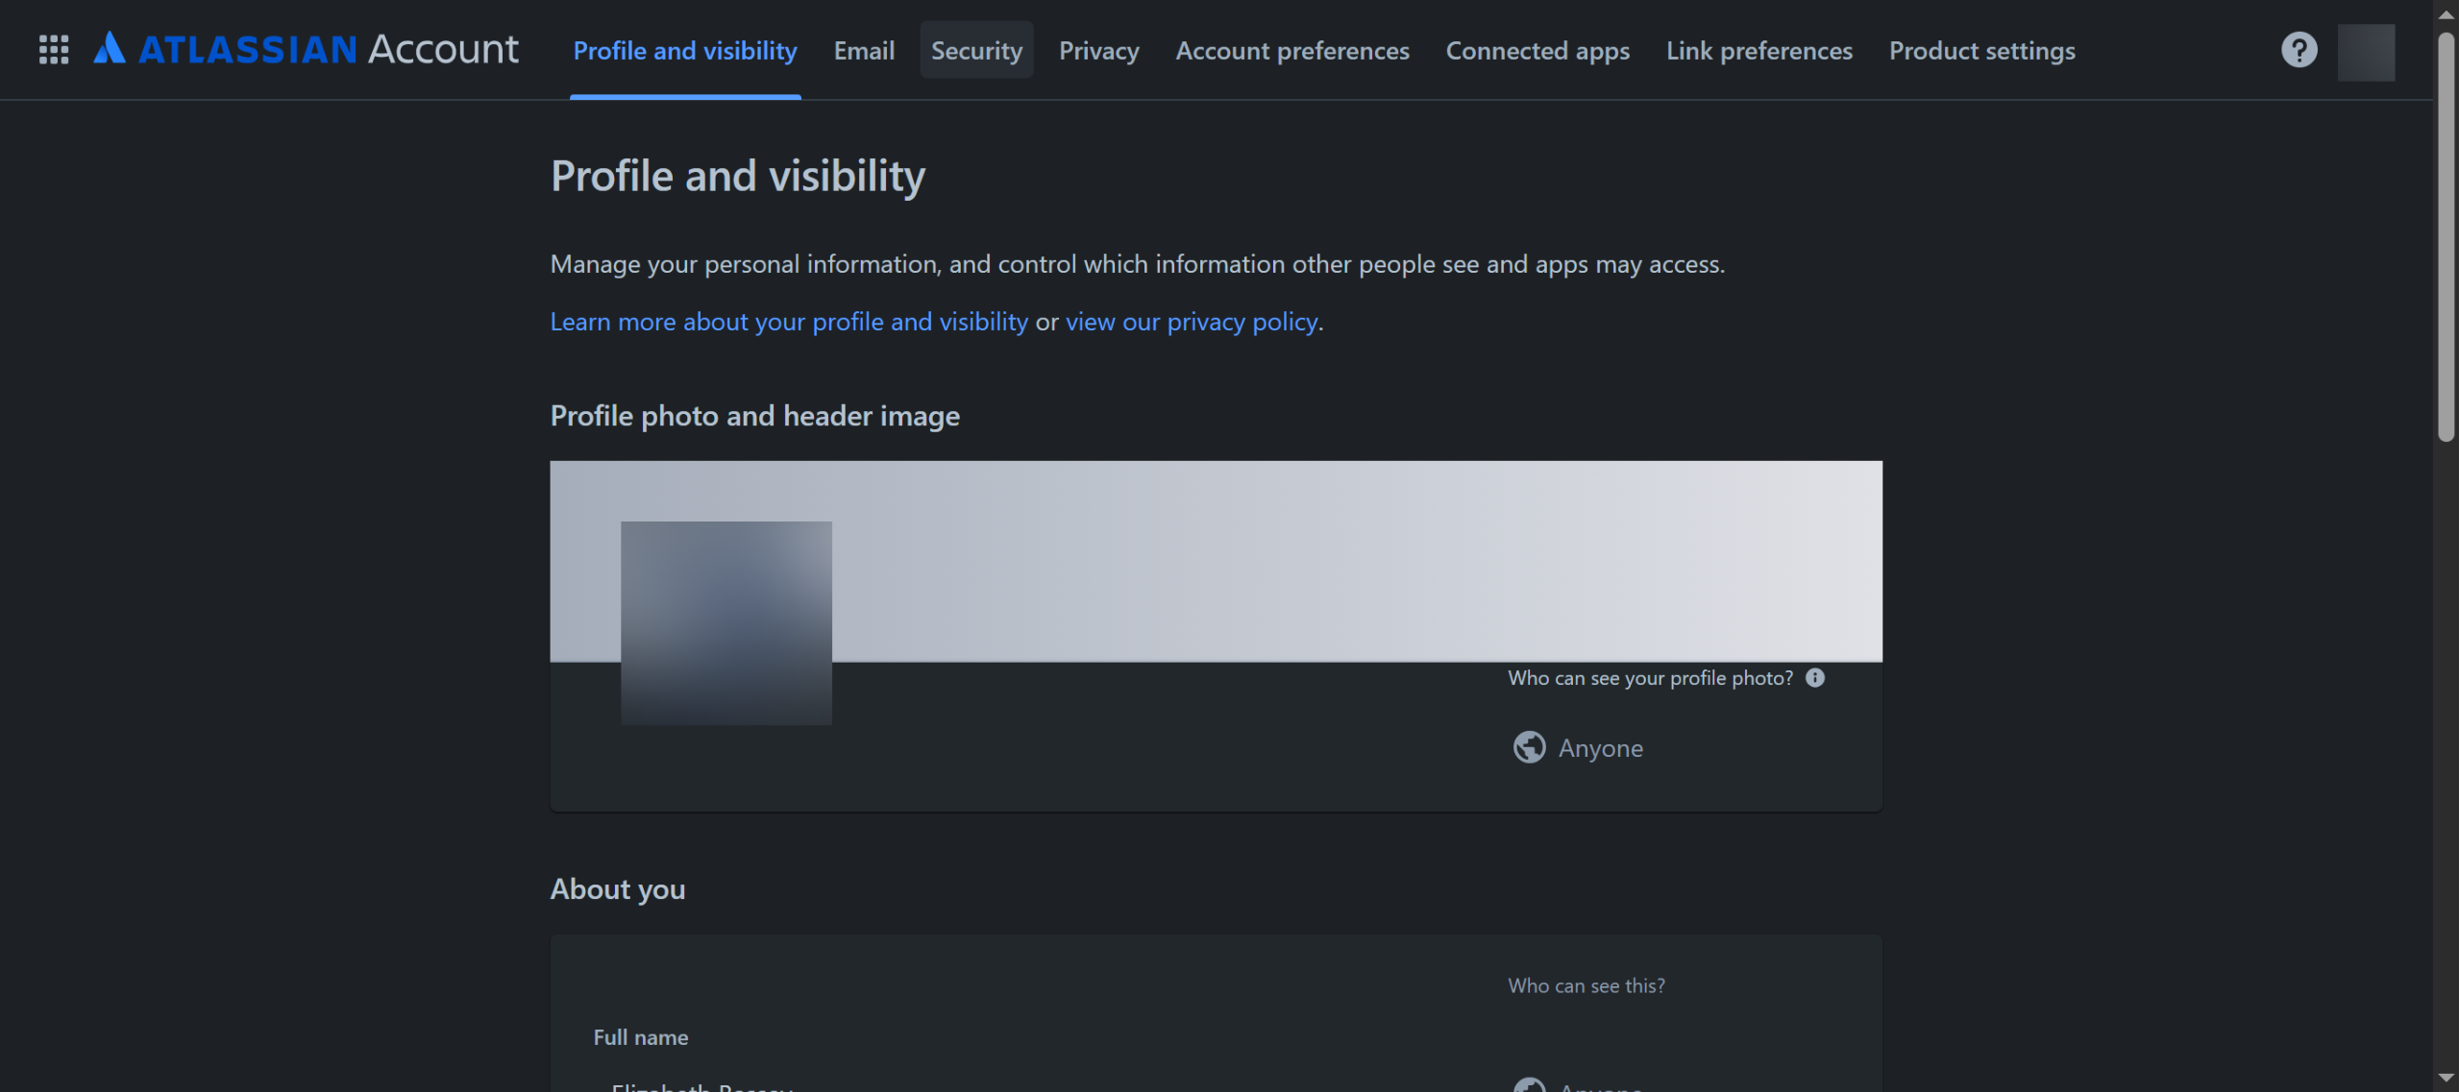Screen dimensions: 2459x1092
Task: Click the header banner image
Action: tap(1345, 560)
